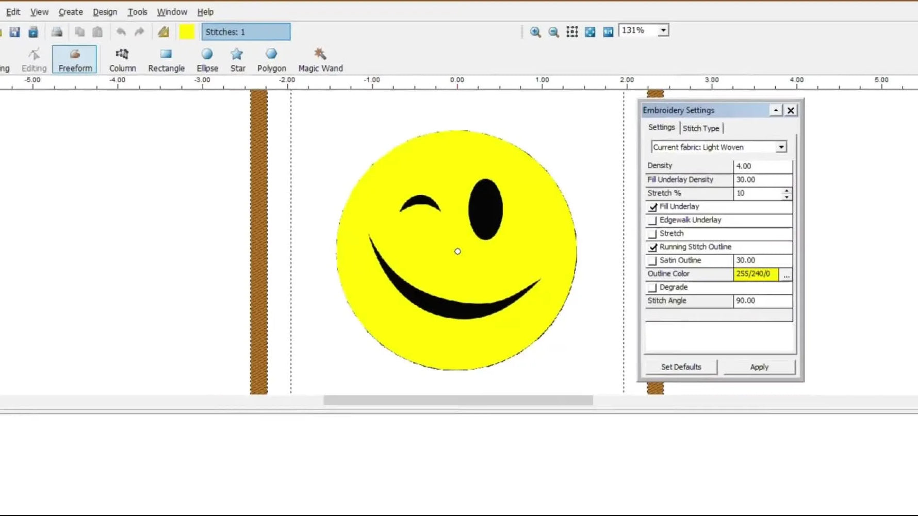Click the zoom to selection icon
This screenshot has width=918, height=516.
(x=572, y=32)
